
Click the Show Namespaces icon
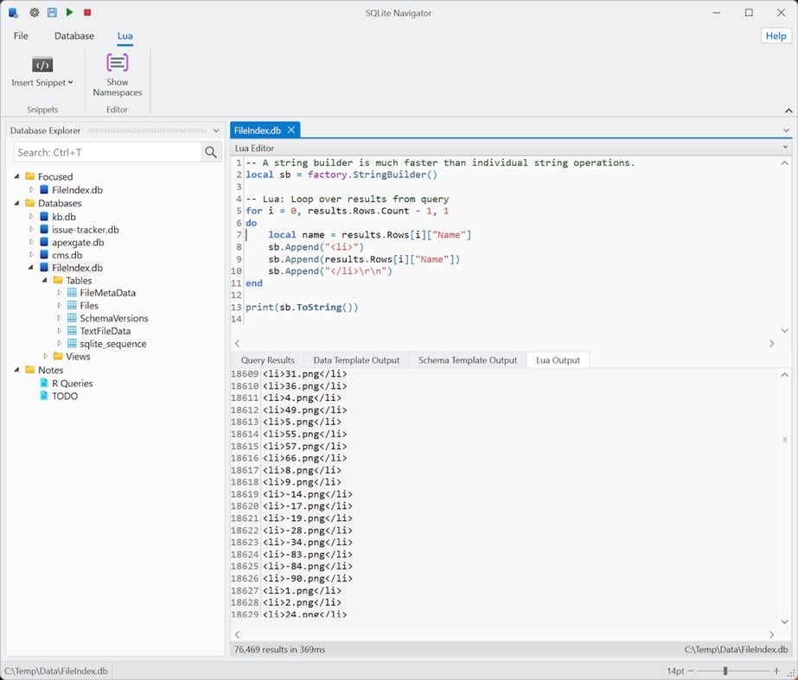coord(118,65)
